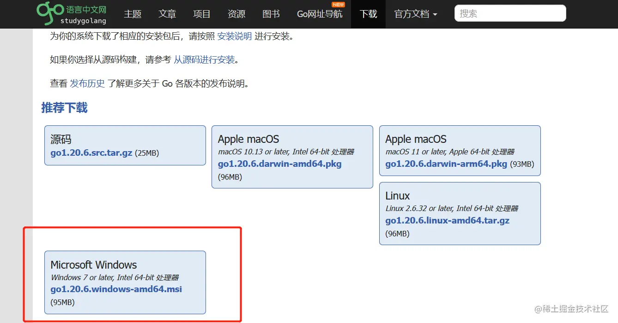Download go1.20.6.src.tar.gz source
This screenshot has height=323, width=618.
(x=91, y=153)
